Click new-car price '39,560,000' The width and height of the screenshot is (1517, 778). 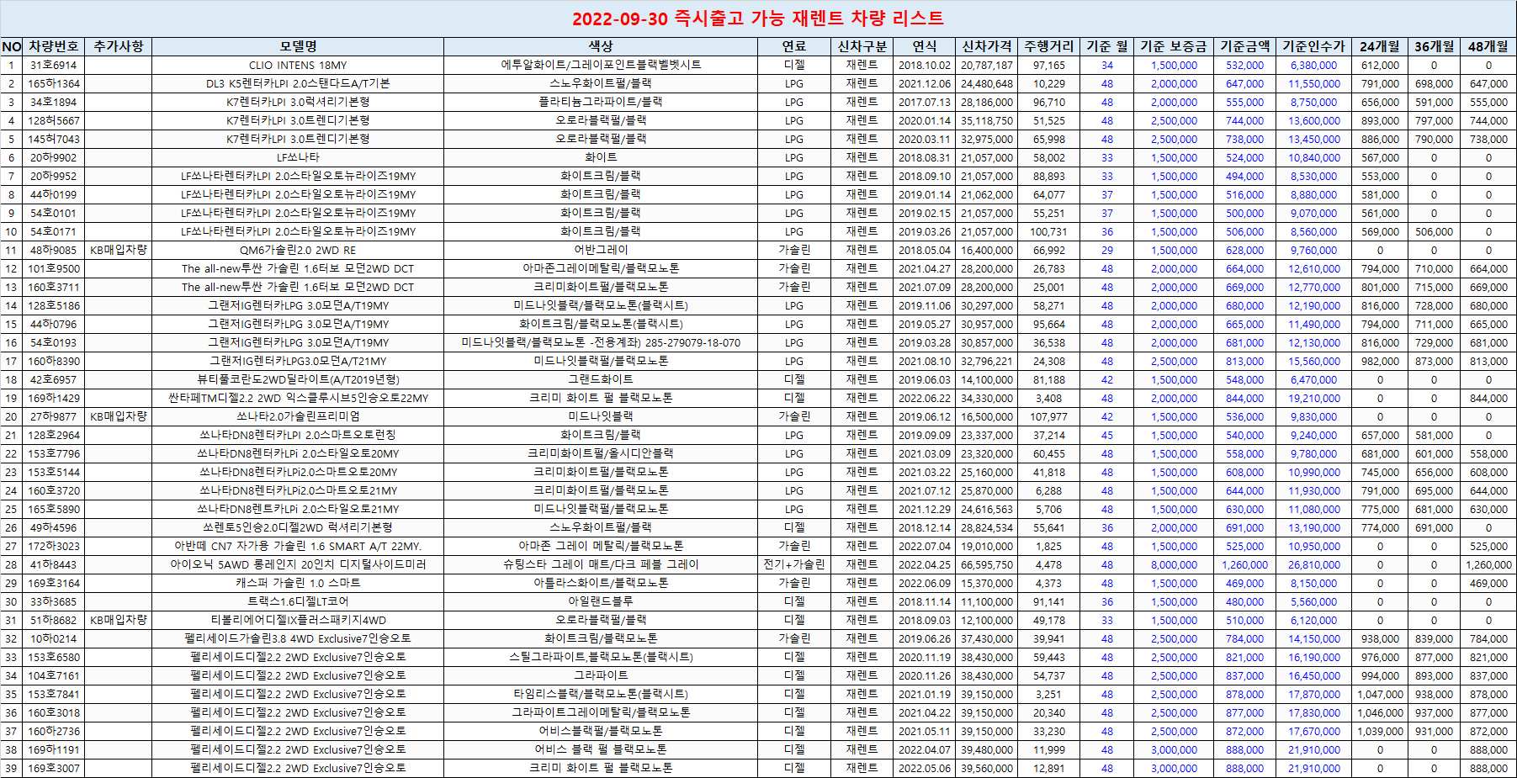[x=987, y=768]
